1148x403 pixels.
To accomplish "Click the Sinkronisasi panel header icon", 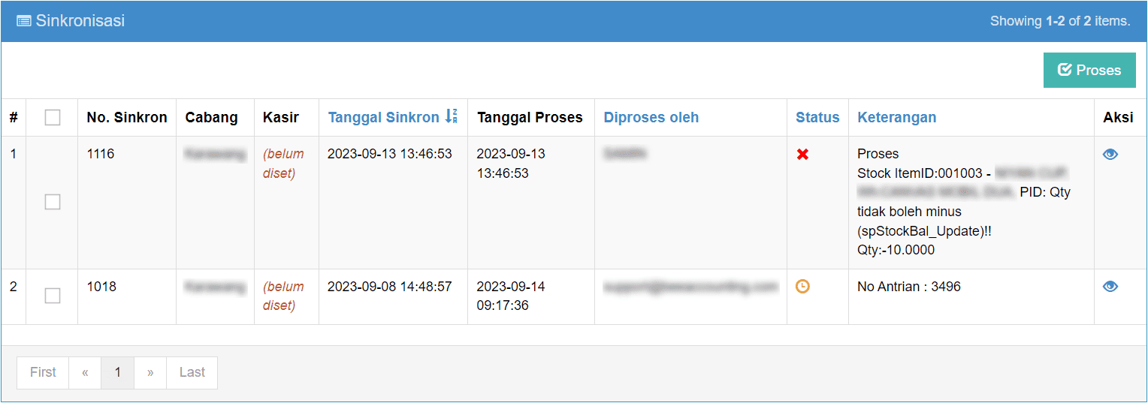I will (x=24, y=21).
